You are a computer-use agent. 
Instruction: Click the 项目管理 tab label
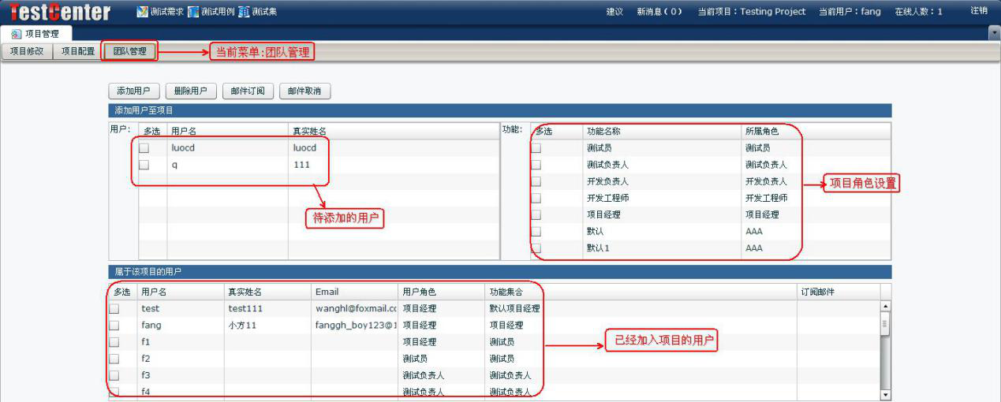pos(42,34)
